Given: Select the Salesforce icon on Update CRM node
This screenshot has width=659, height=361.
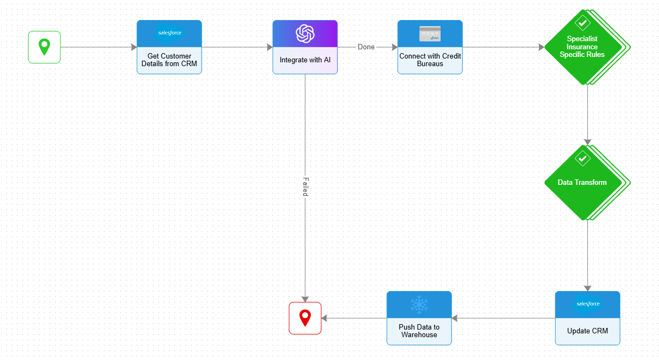Looking at the screenshot, I should [587, 304].
